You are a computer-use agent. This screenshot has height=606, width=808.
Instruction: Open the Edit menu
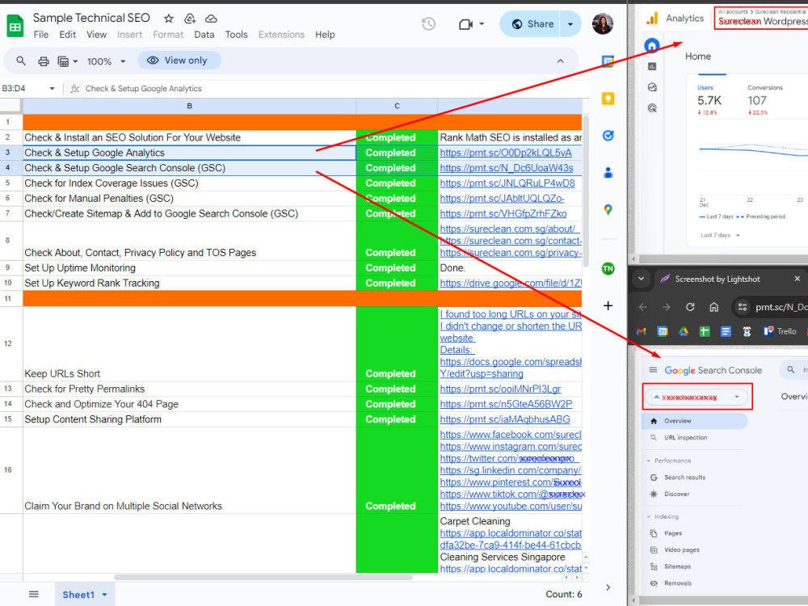click(x=68, y=35)
